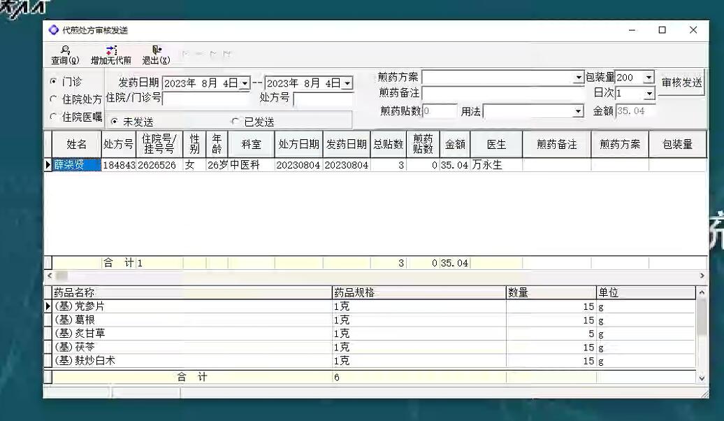The width and height of the screenshot is (724, 421).
Task: Click the 煎药备注 input field
Action: 503,93
